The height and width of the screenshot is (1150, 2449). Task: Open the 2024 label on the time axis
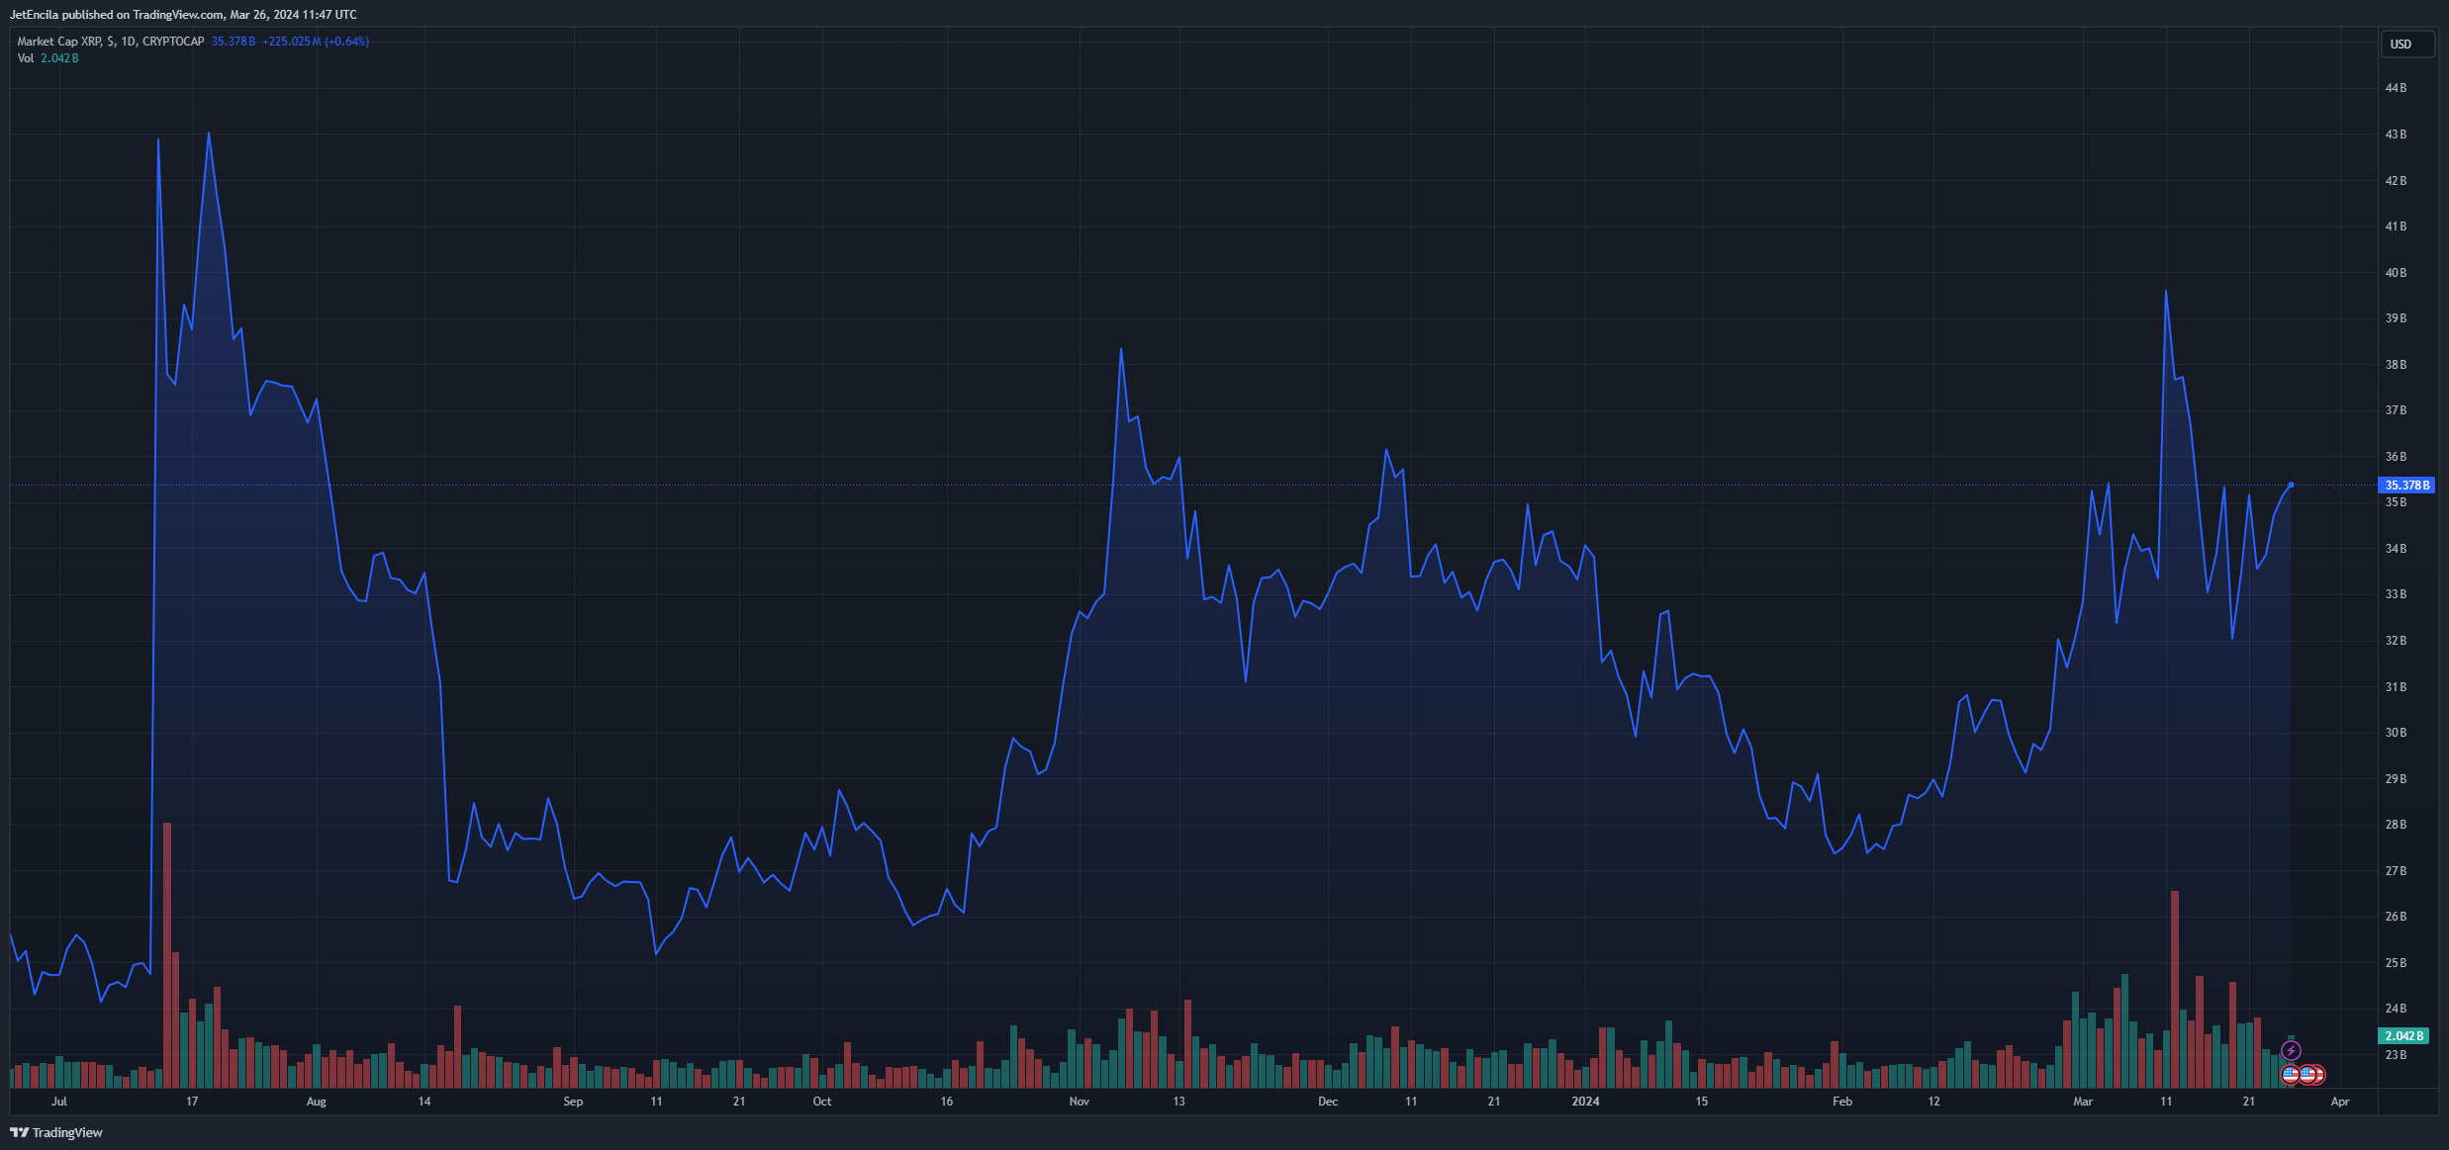coord(1587,1101)
